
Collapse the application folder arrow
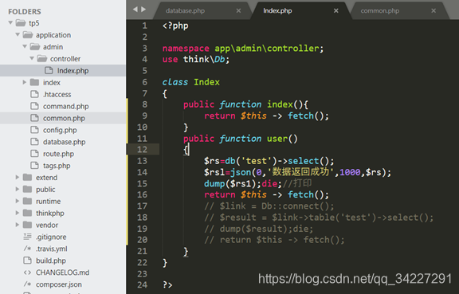click(18, 34)
